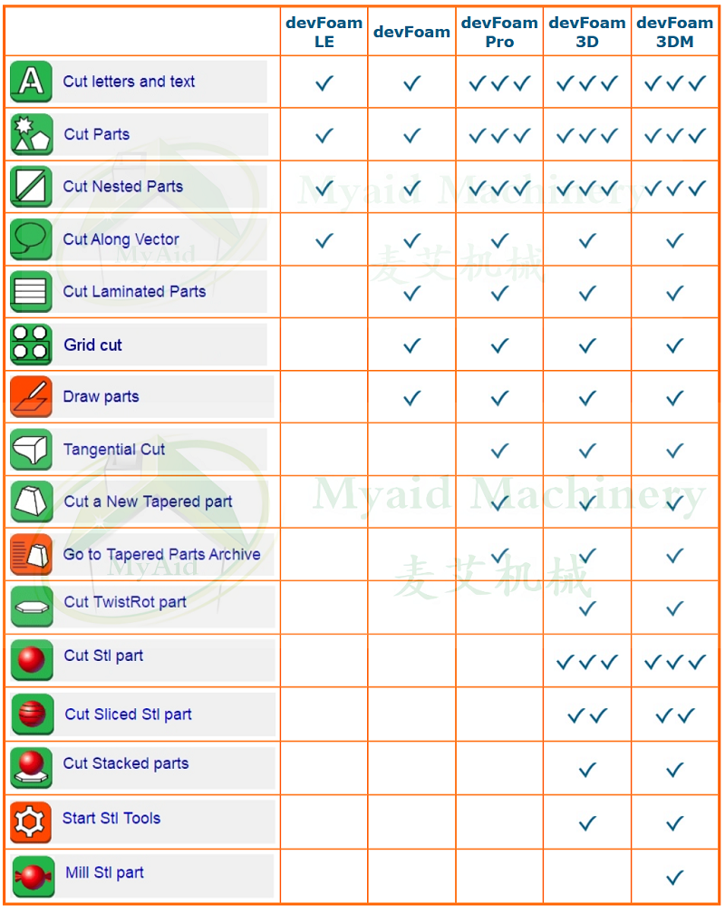Open the Cut Along Vector speech-bubble icon

pyautogui.click(x=32, y=239)
